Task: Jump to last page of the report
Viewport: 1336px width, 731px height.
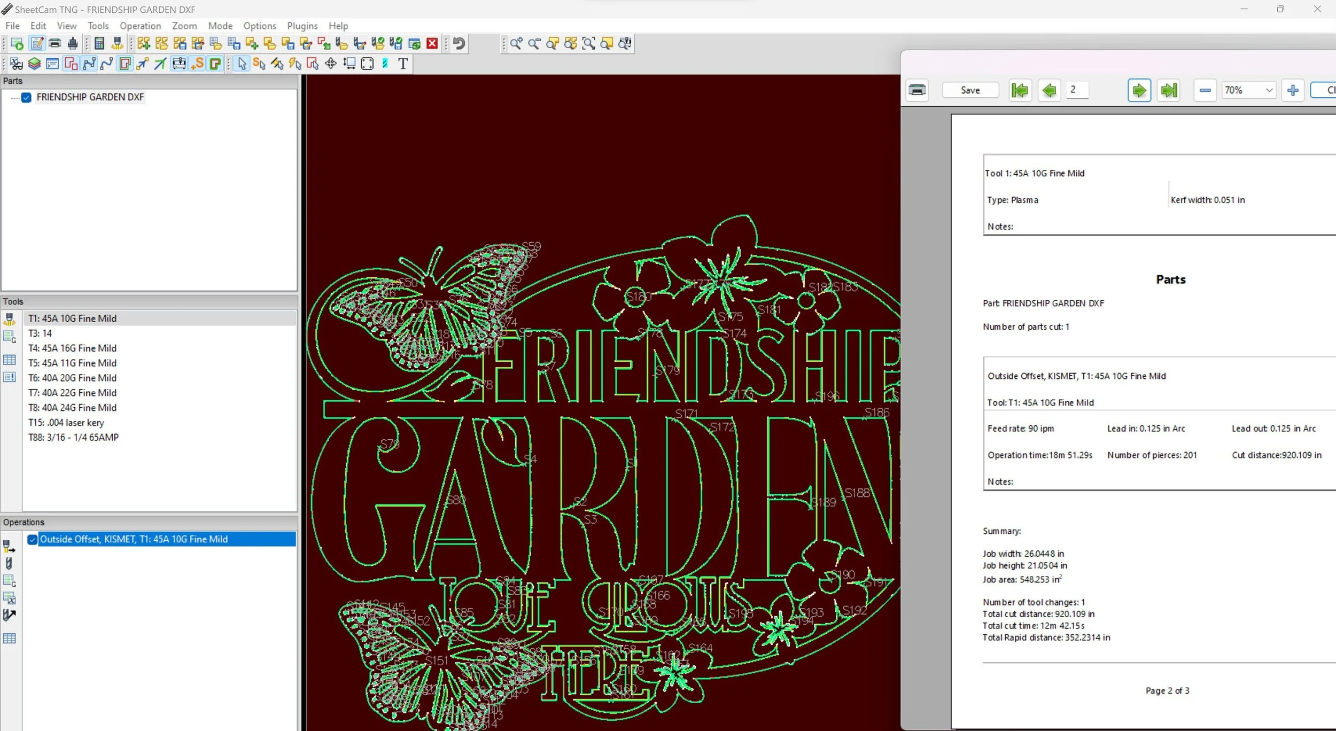Action: [x=1169, y=90]
